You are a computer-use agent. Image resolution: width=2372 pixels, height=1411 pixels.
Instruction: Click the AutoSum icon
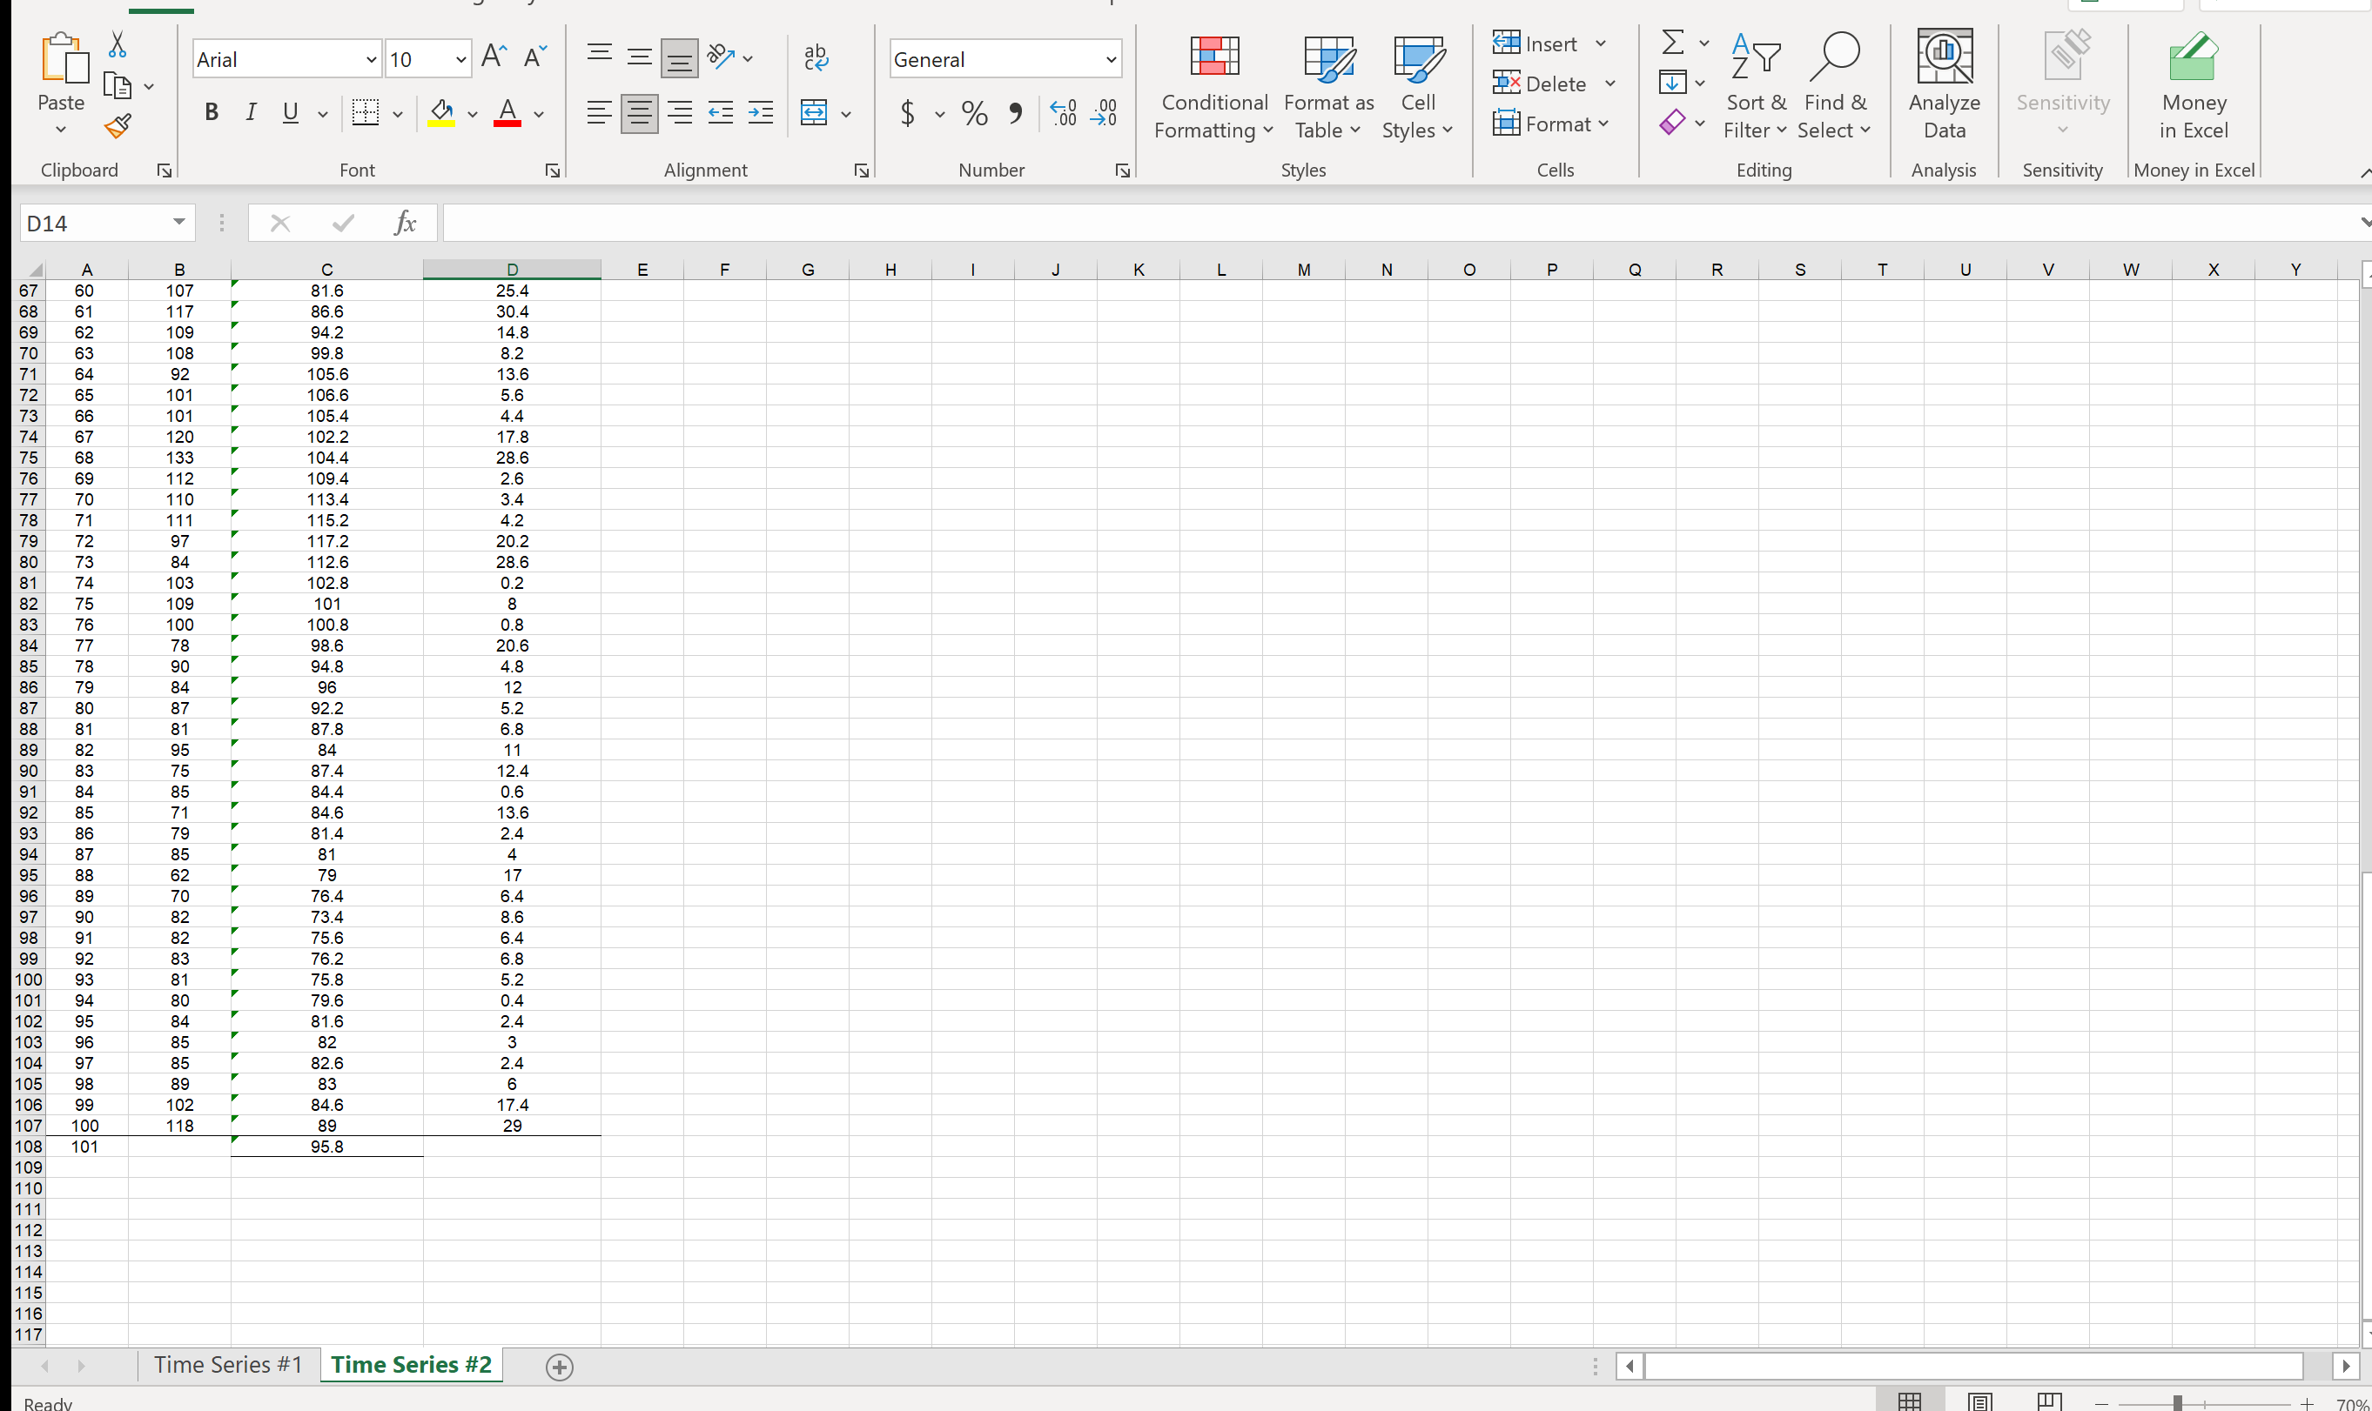(x=1672, y=42)
